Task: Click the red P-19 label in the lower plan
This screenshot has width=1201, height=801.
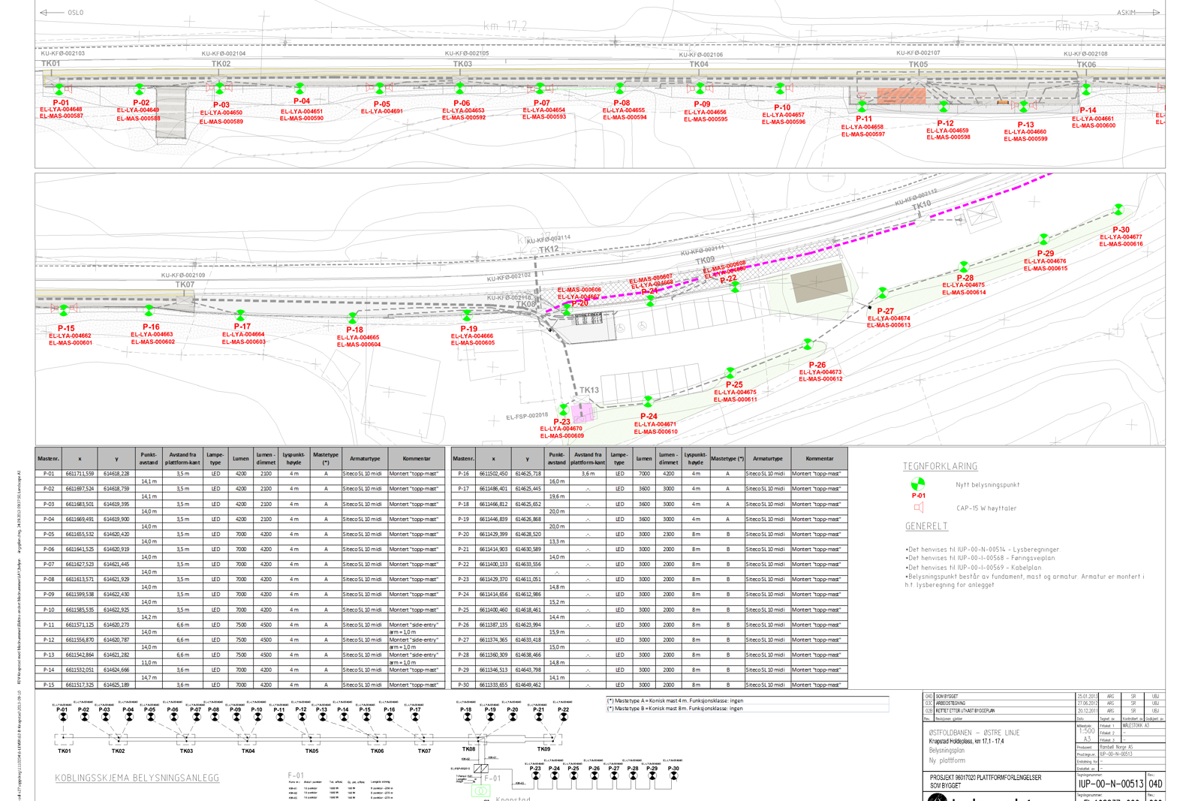Action: [x=469, y=329]
